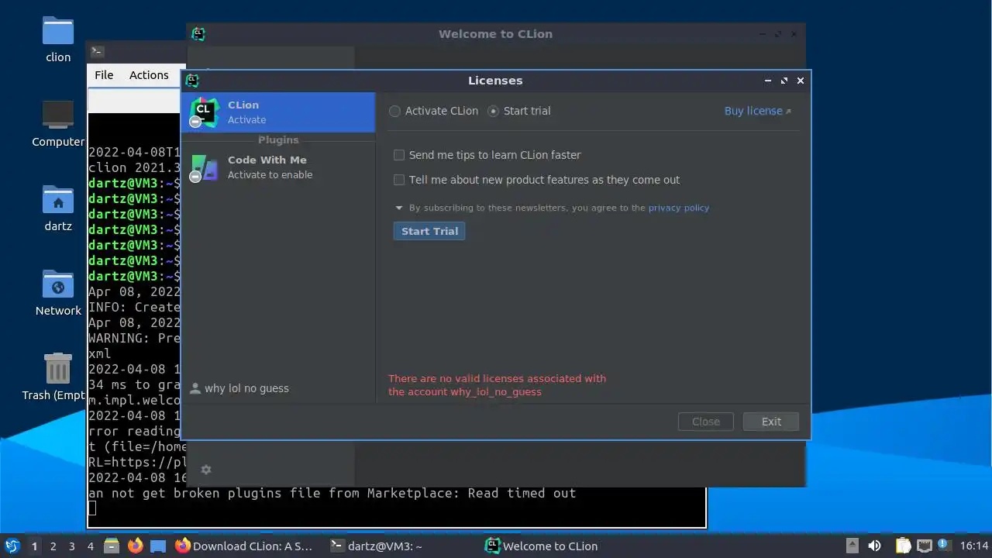Screen dimensions: 992x558
Task: Switch to virtual desktop 2
Action: pyautogui.click(x=53, y=546)
